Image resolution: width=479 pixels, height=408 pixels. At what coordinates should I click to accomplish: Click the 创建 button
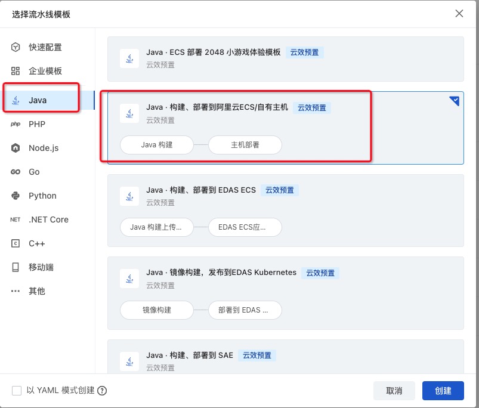(443, 391)
